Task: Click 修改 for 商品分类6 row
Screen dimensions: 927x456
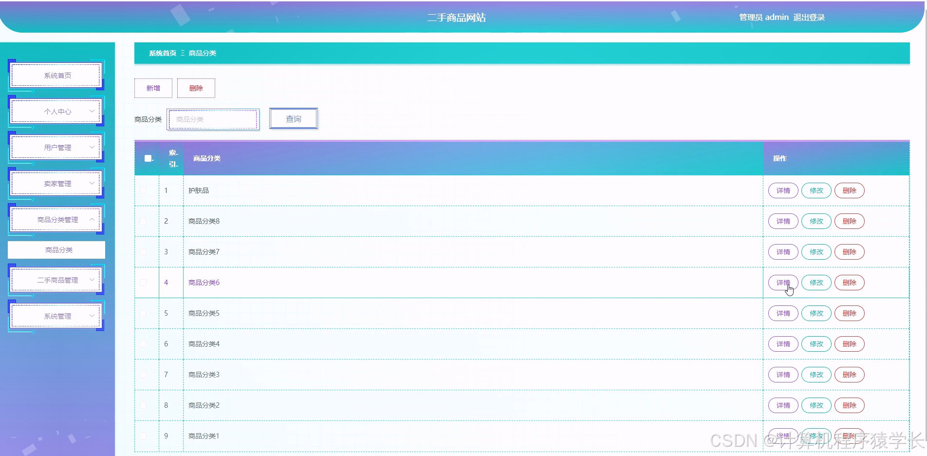Action: click(x=816, y=283)
